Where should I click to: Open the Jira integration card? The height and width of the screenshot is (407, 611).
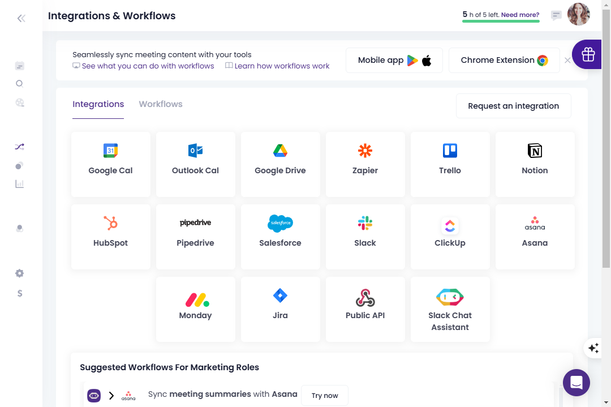pos(281,309)
